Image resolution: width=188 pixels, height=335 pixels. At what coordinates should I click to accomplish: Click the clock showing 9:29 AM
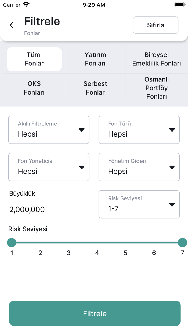(94, 4)
